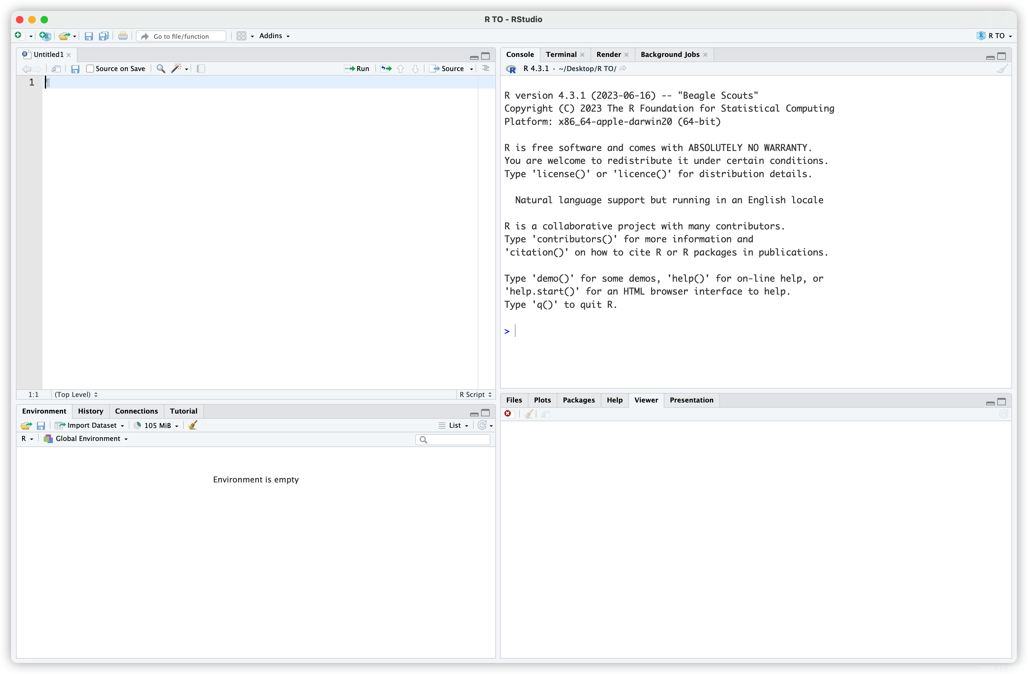
Task: Switch to the Render tab
Action: pos(609,54)
